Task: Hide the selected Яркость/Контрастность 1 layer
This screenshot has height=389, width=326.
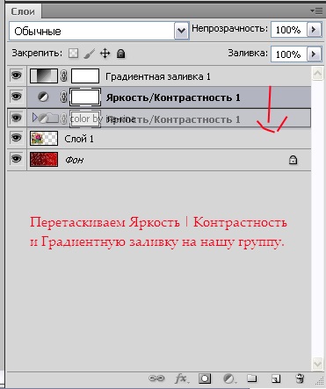Action: [17, 97]
